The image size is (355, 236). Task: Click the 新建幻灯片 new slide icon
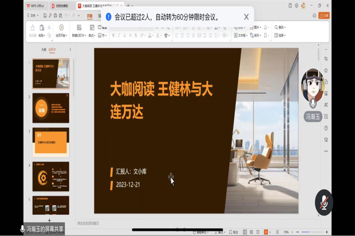pos(78,28)
